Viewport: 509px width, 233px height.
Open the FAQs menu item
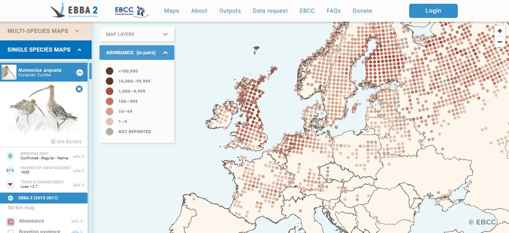pos(334,11)
